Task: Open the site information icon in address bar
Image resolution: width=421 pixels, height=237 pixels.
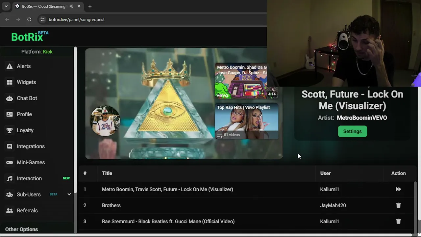Action: click(42, 19)
